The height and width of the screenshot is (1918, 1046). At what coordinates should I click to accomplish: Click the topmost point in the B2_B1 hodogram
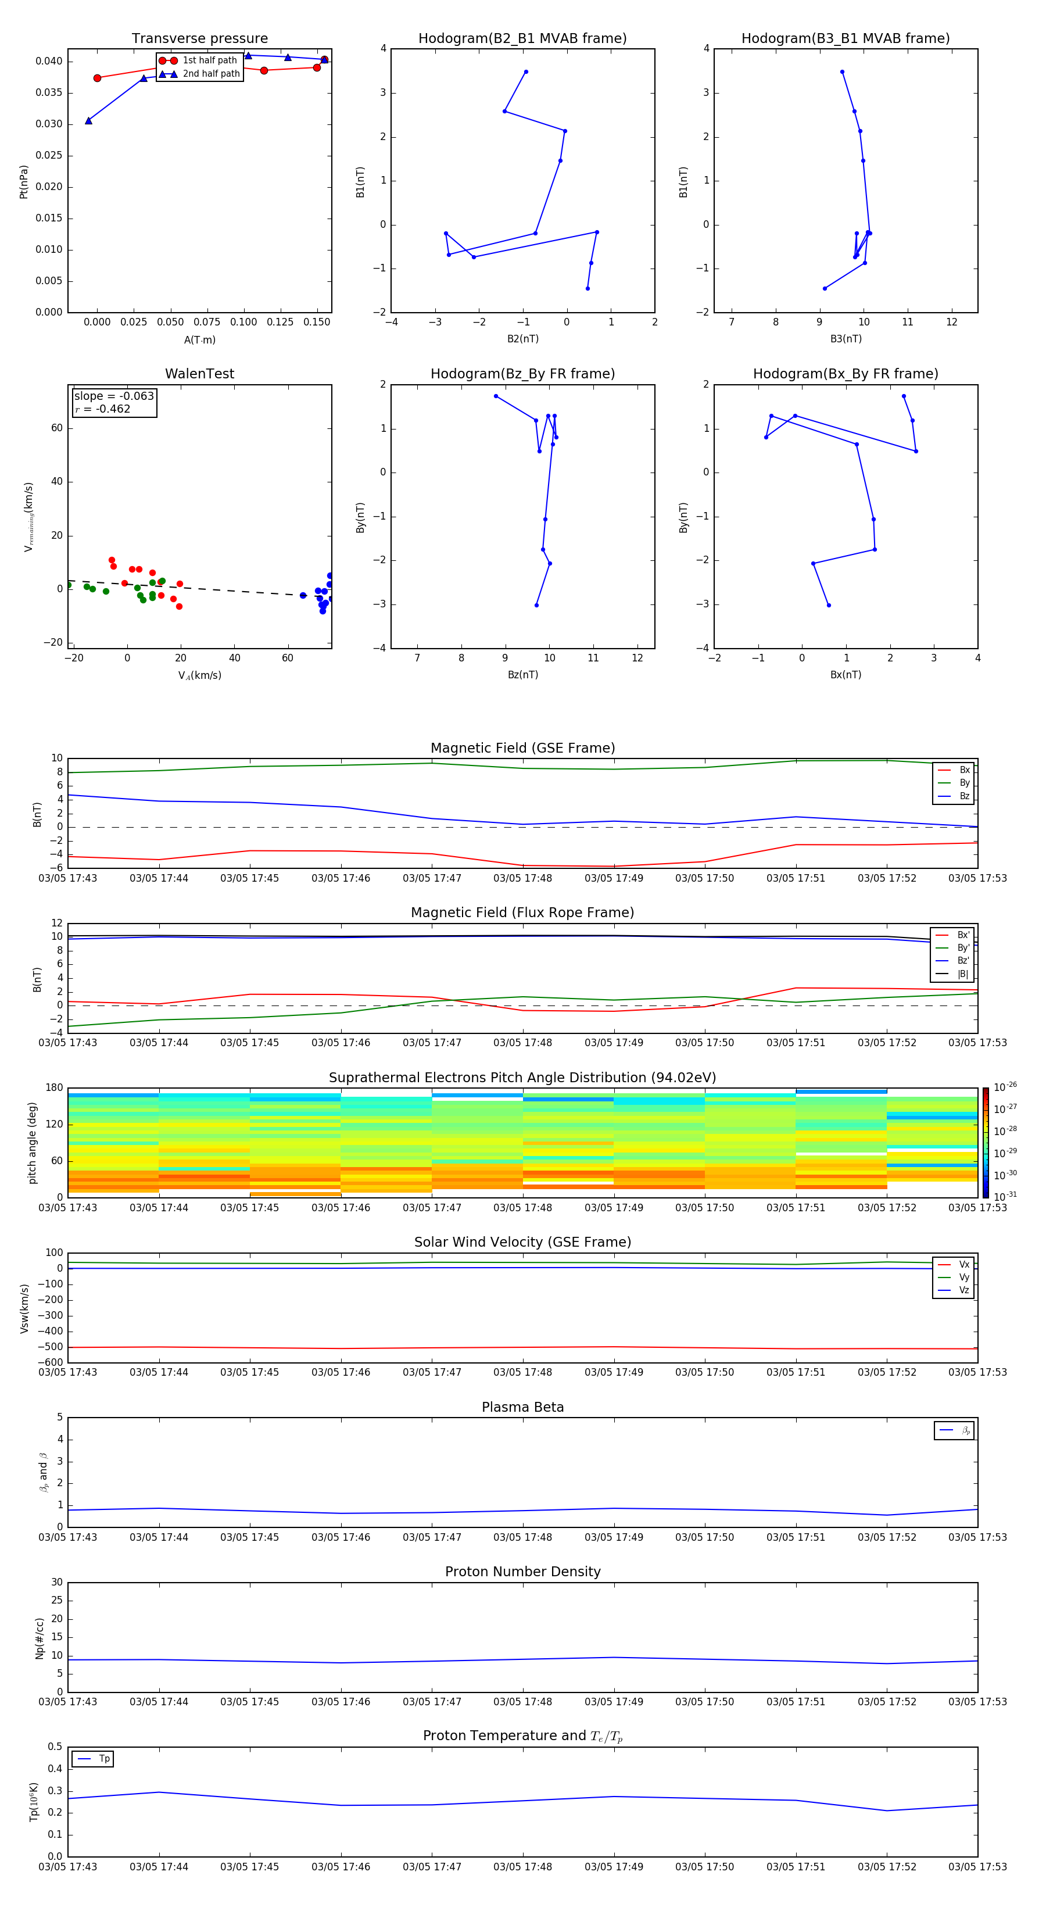pos(525,72)
